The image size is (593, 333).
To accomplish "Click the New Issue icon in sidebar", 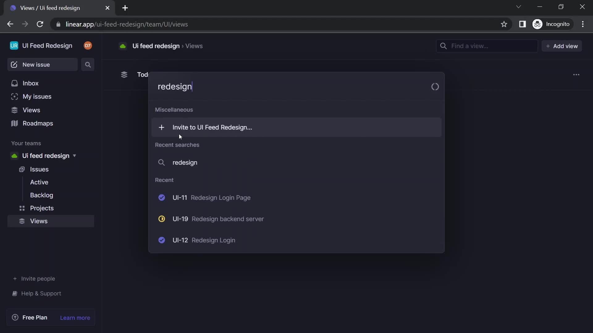I will (x=14, y=65).
